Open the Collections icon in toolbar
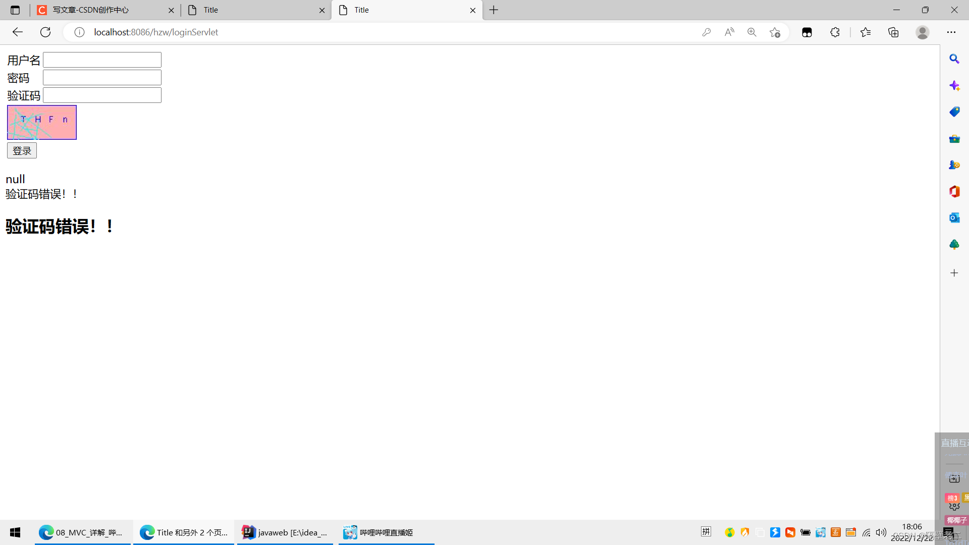 [x=893, y=32]
